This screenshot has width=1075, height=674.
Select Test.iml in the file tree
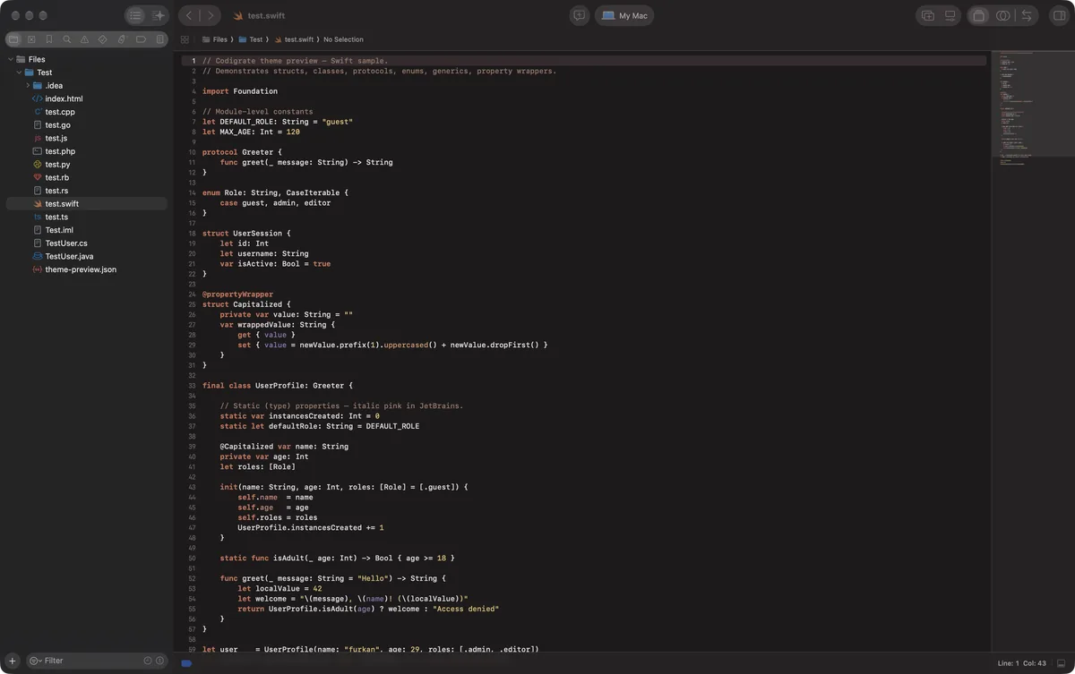point(86,230)
